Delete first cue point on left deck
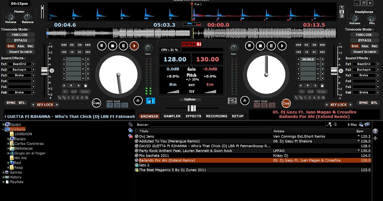Viewport: 383px width, 201px height. [x=88, y=59]
